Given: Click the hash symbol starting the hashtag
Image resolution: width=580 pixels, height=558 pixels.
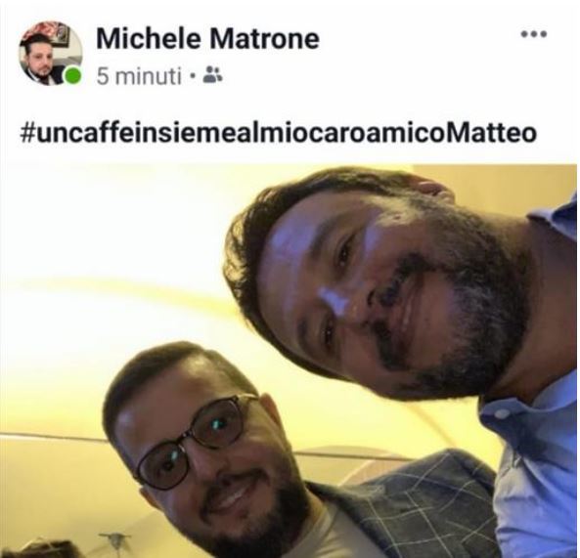Looking at the screenshot, I should (27, 134).
